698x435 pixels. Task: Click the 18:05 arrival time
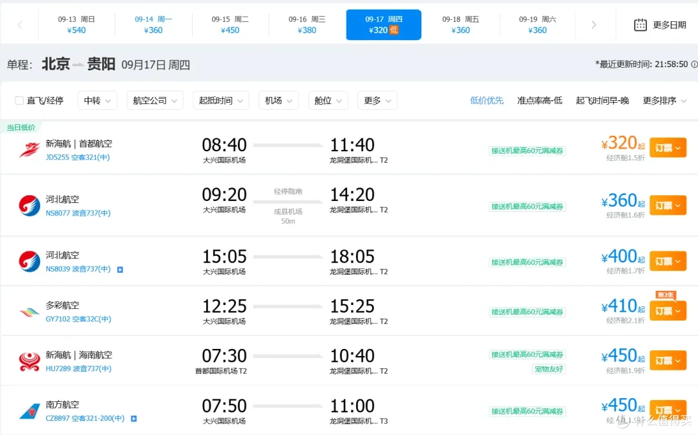[352, 257]
